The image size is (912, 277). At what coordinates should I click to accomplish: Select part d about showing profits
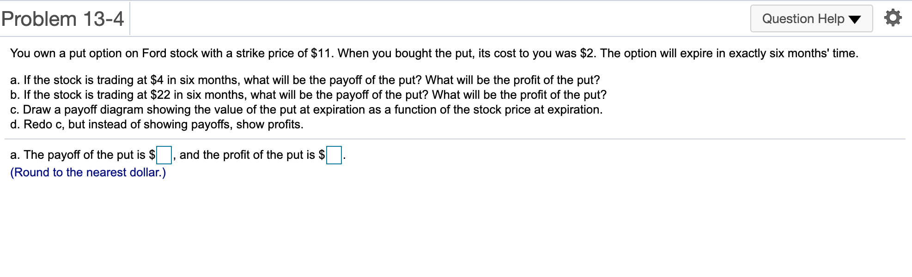pyautogui.click(x=157, y=124)
